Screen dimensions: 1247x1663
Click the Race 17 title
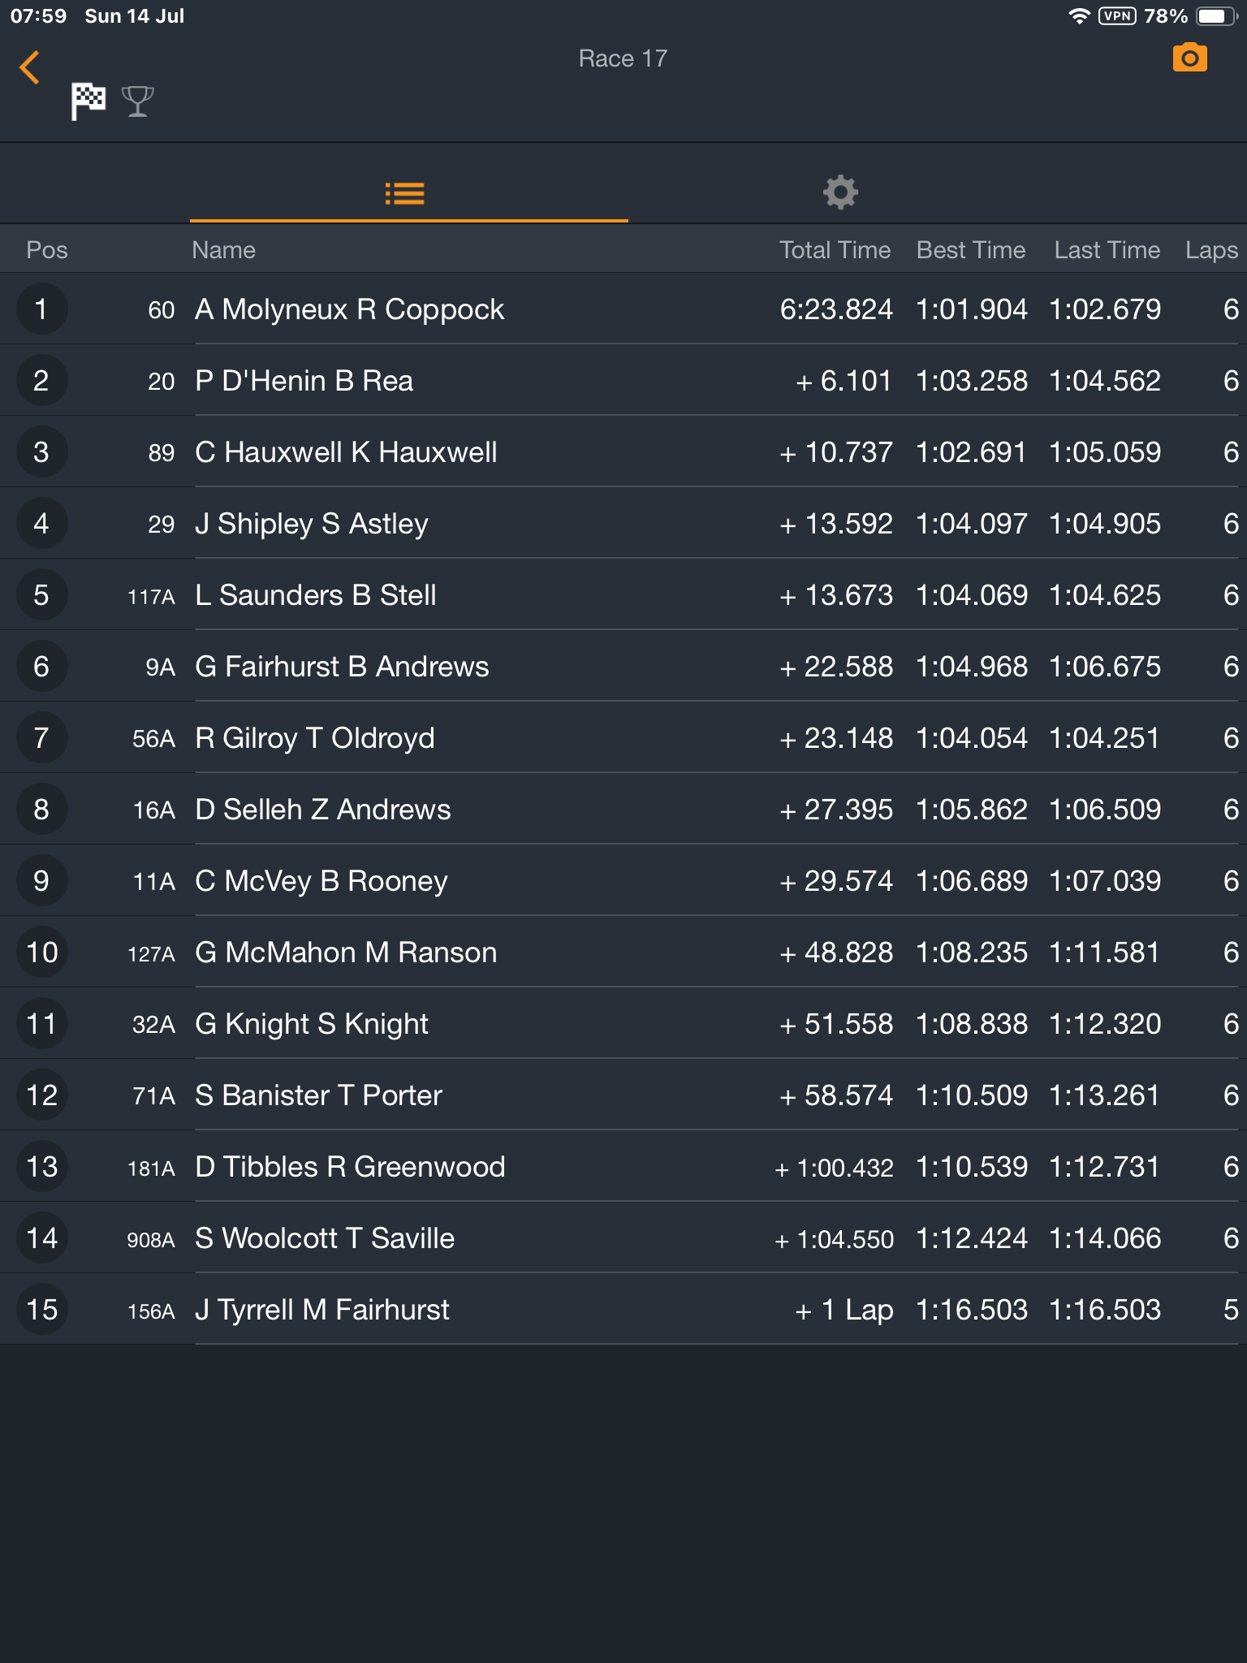pyautogui.click(x=623, y=58)
